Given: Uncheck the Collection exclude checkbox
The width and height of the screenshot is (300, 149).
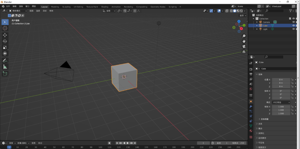Looking at the screenshot, I should (x=290, y=19).
